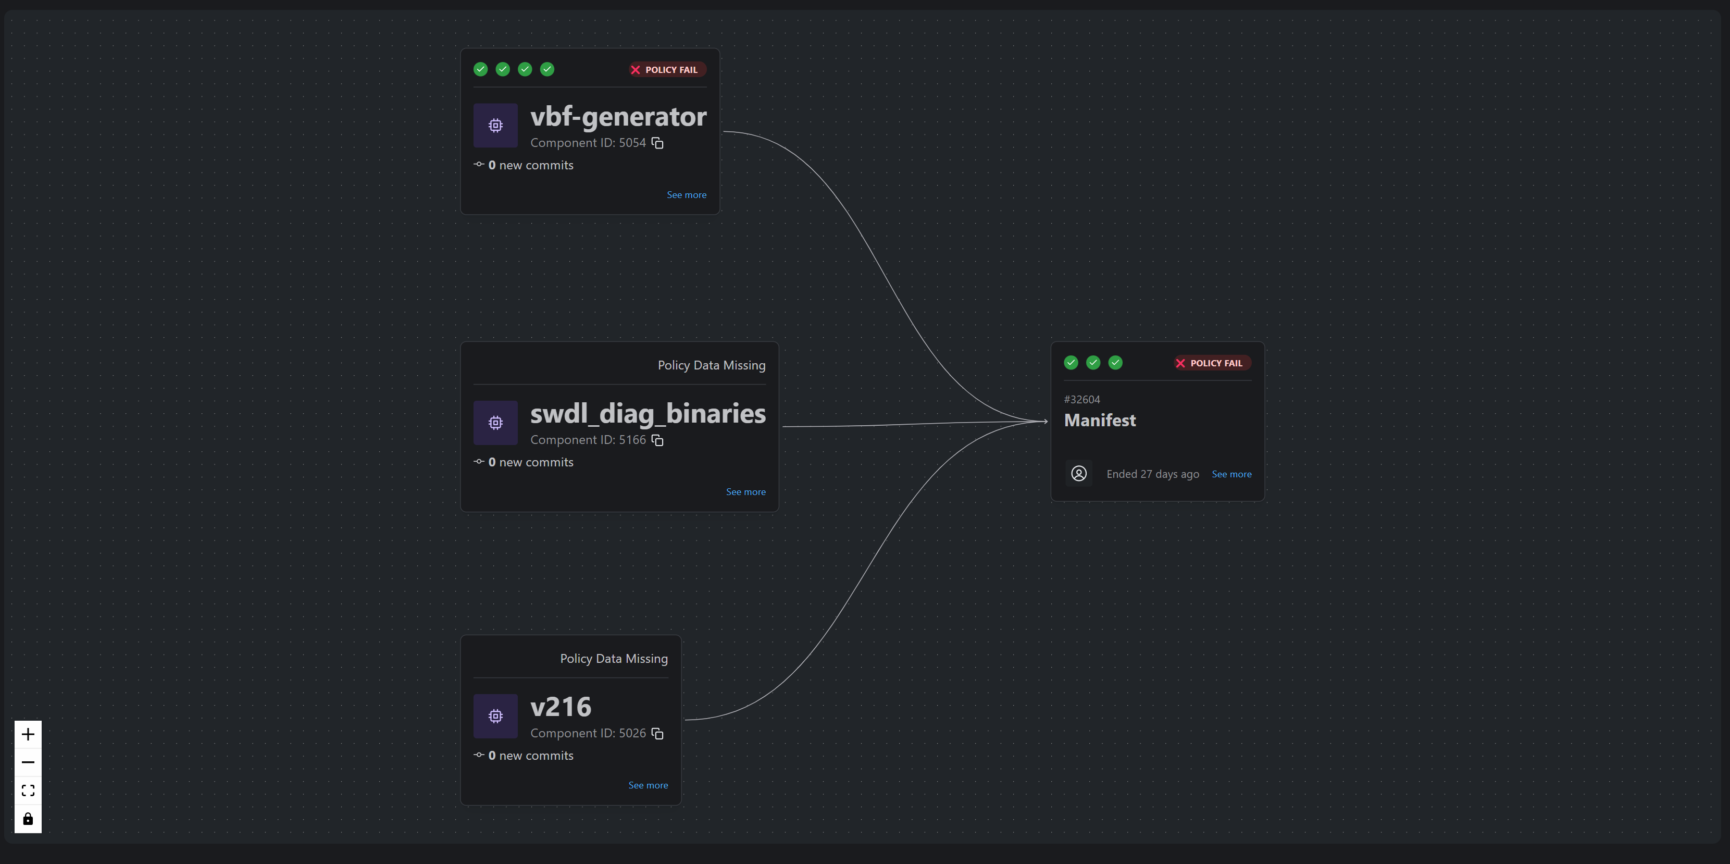Click the zoom-in plus icon
This screenshot has width=1730, height=864.
(x=28, y=734)
